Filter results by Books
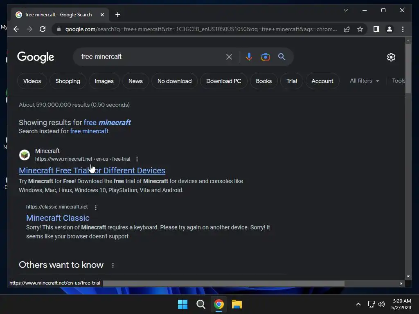This screenshot has width=419, height=314. (x=264, y=81)
